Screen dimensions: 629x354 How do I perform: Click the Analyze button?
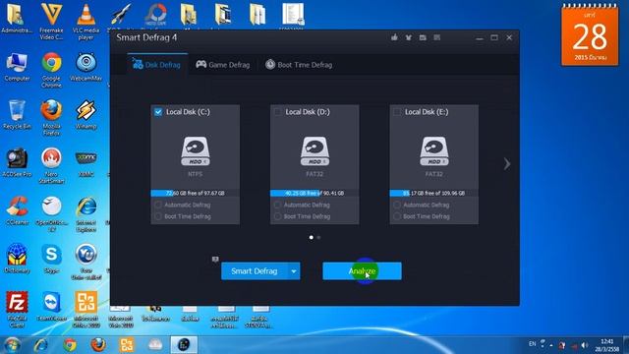(x=362, y=271)
